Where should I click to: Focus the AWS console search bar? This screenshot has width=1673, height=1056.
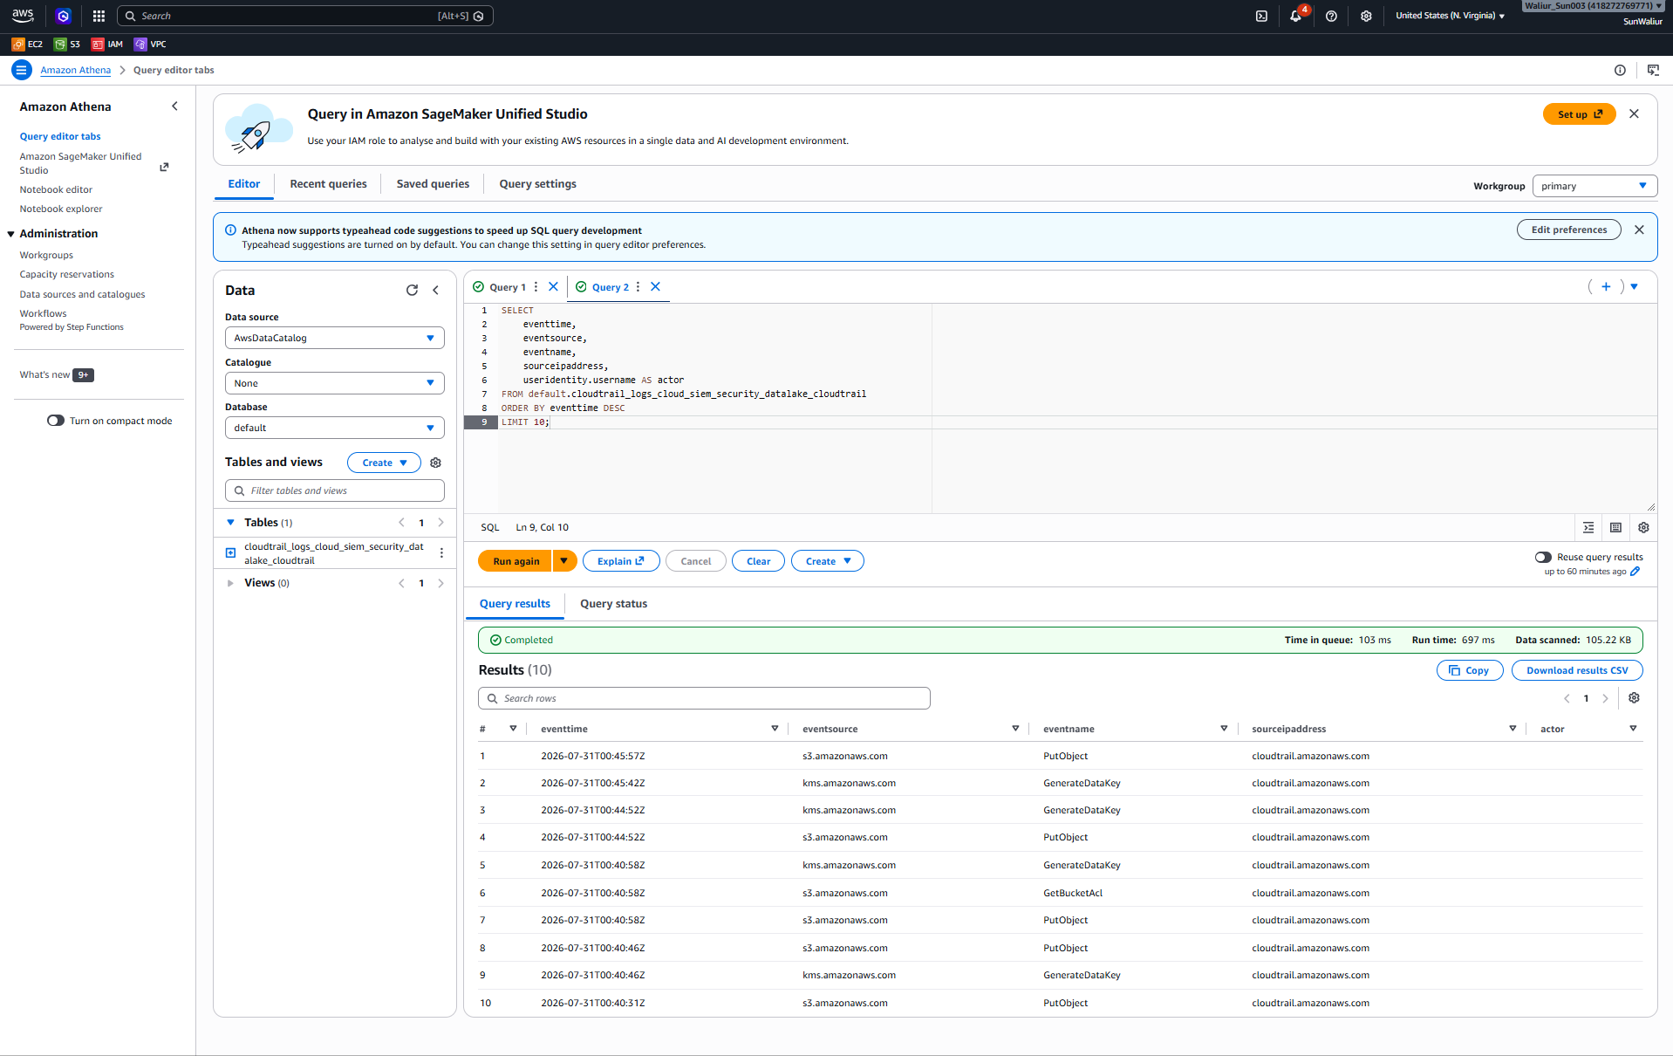(305, 16)
